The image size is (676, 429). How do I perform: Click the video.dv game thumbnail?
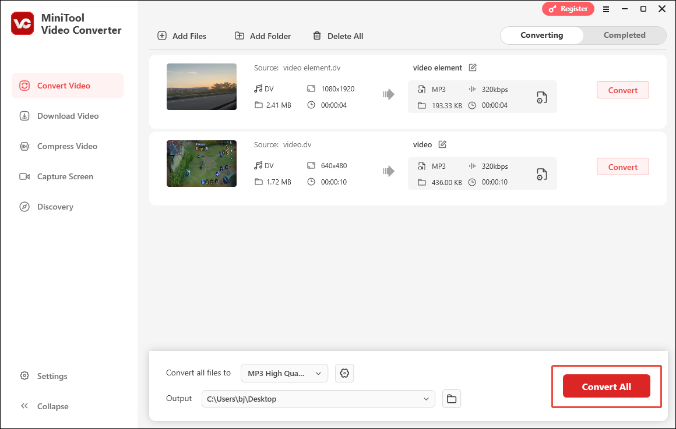[201, 163]
